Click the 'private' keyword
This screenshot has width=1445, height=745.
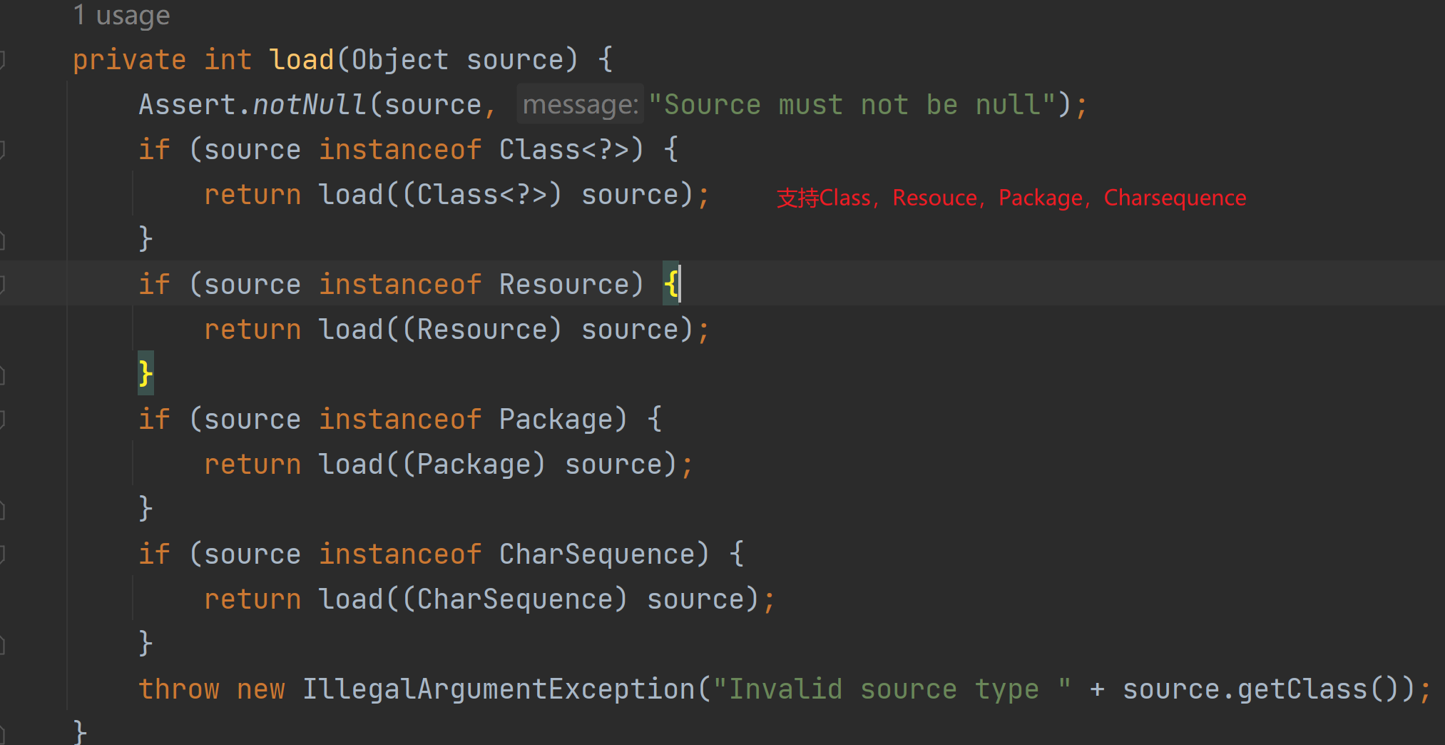[x=130, y=60]
